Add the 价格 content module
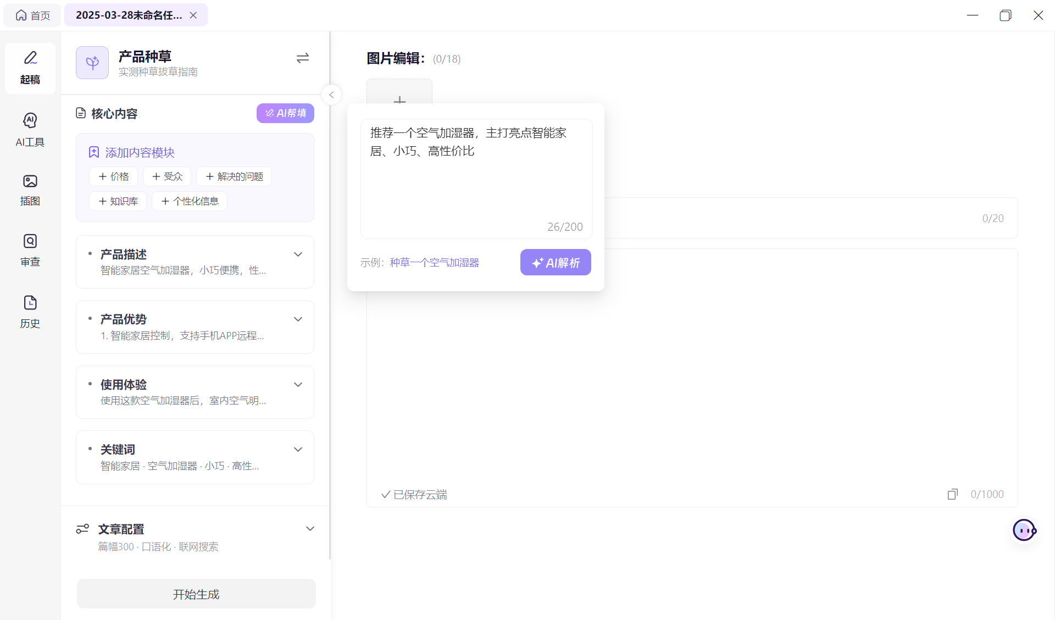The width and height of the screenshot is (1055, 620). tap(114, 176)
